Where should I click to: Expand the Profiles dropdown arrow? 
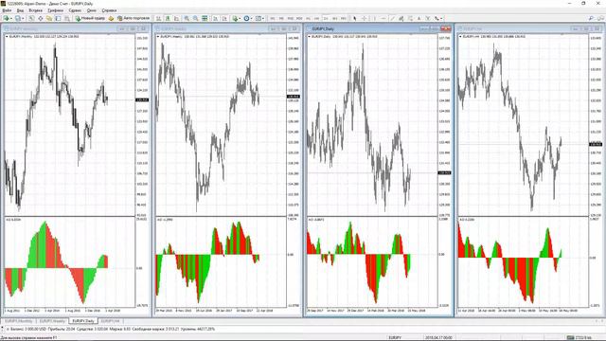pos(24,18)
